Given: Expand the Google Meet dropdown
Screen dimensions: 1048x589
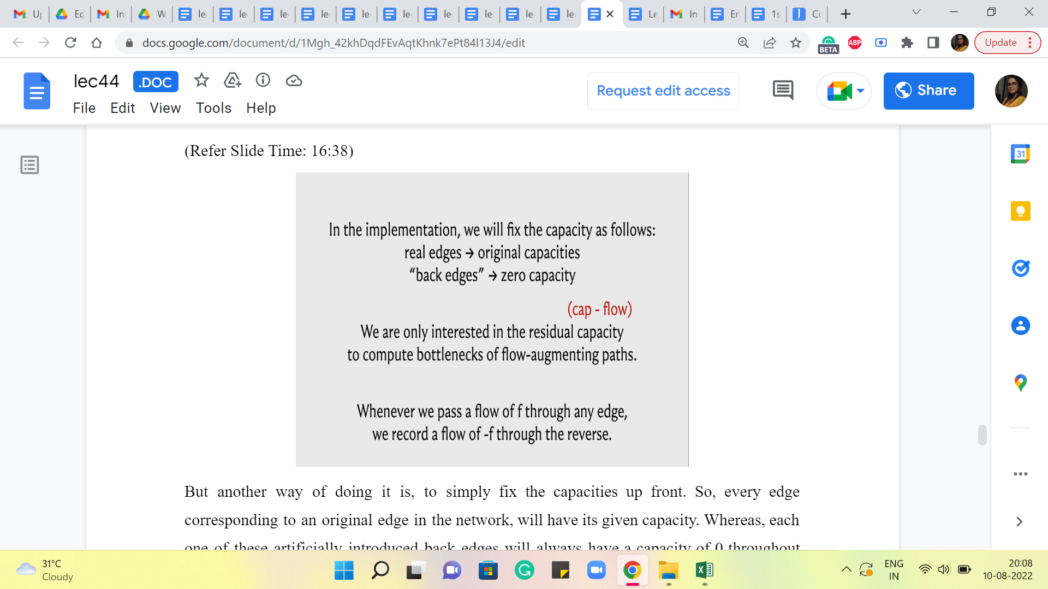Looking at the screenshot, I should point(860,91).
